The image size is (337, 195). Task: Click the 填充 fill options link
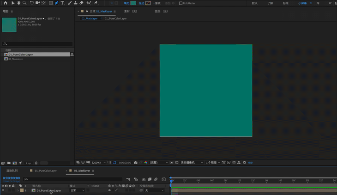pyautogui.click(x=126, y=3)
